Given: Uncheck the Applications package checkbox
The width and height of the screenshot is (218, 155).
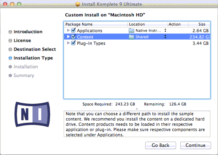Looking at the screenshot, I should (x=73, y=30).
